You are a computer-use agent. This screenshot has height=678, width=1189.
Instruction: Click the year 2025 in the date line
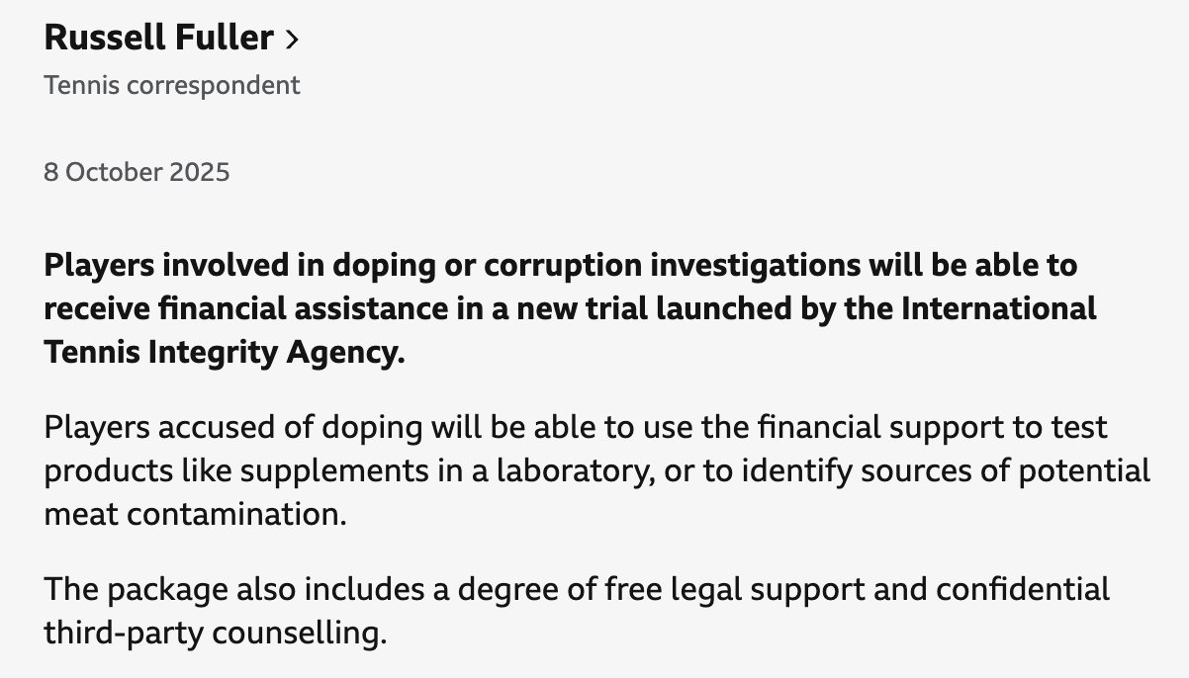click(200, 172)
